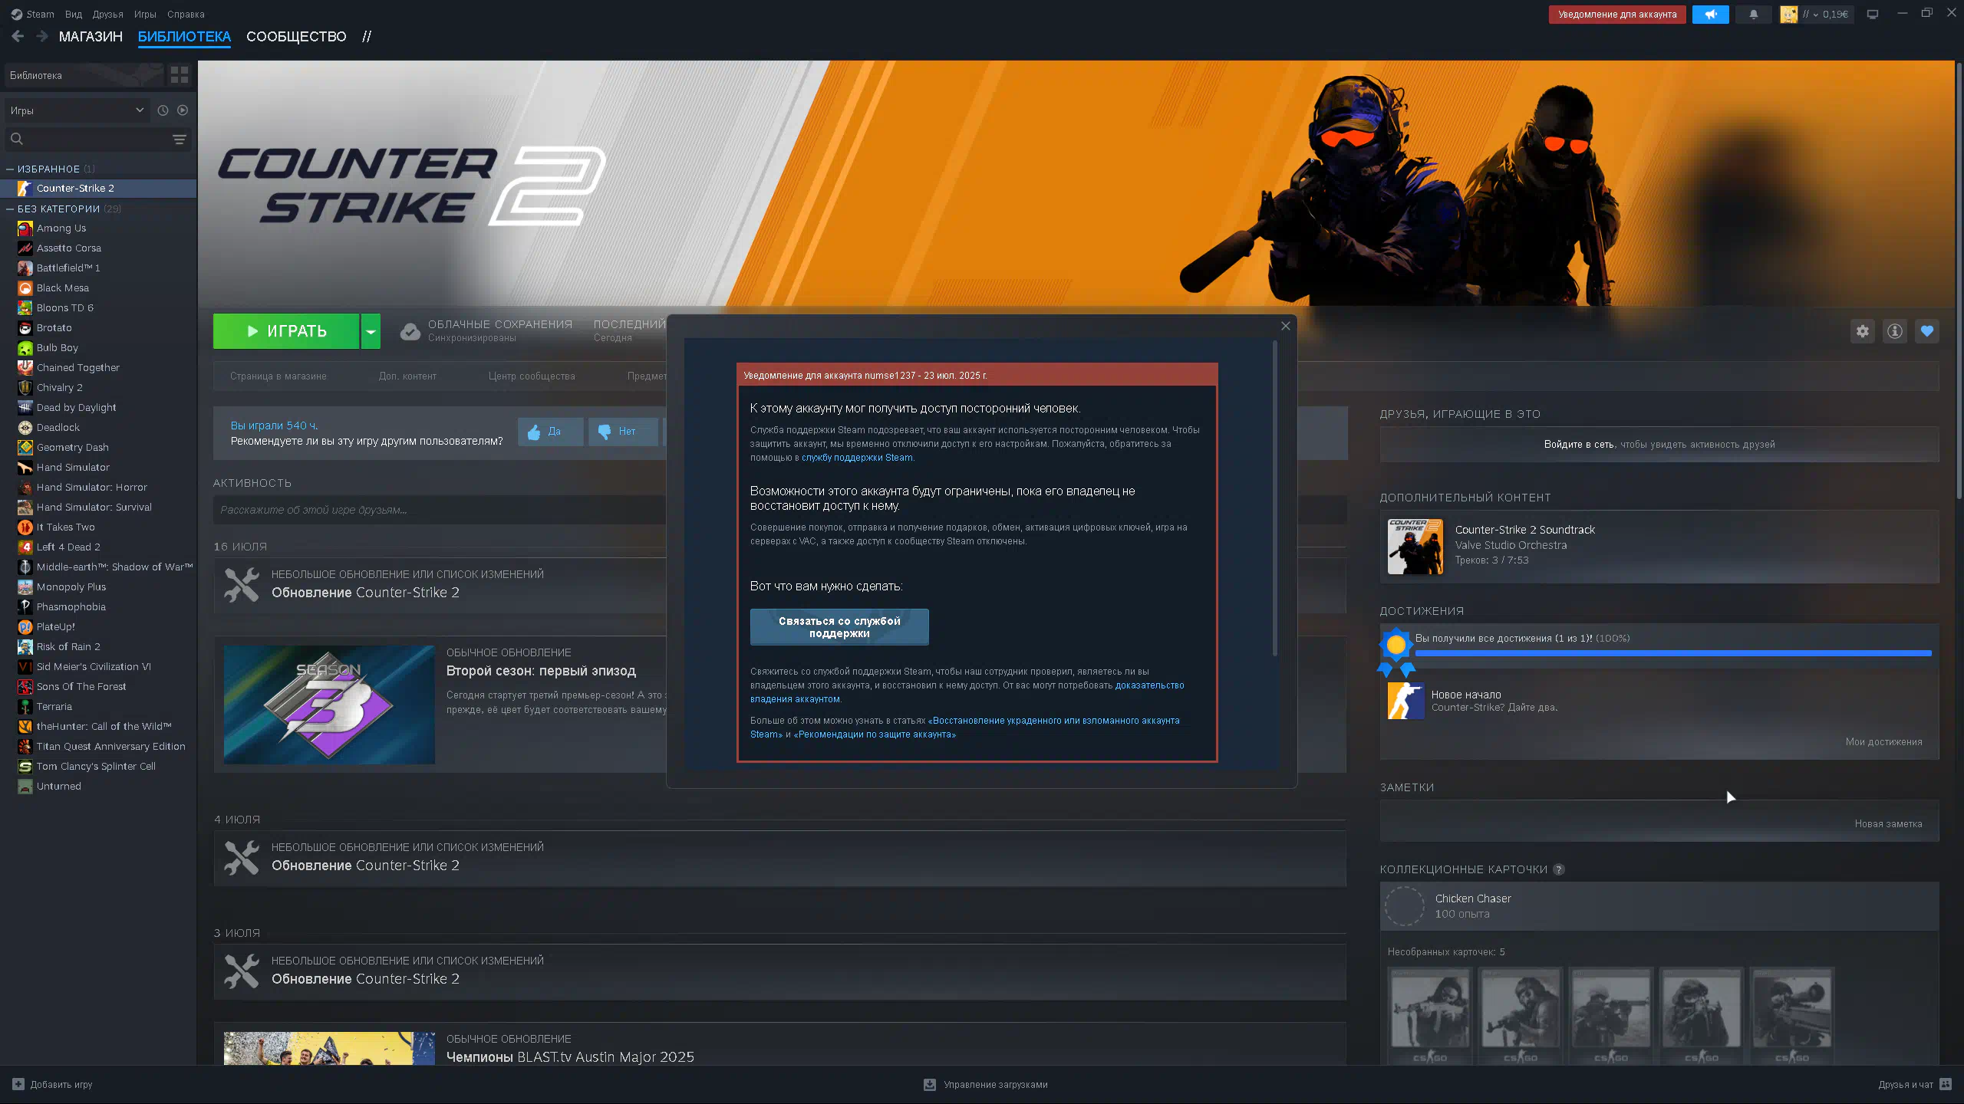Expand play options arrow next to ИГРАТЬ

371,331
